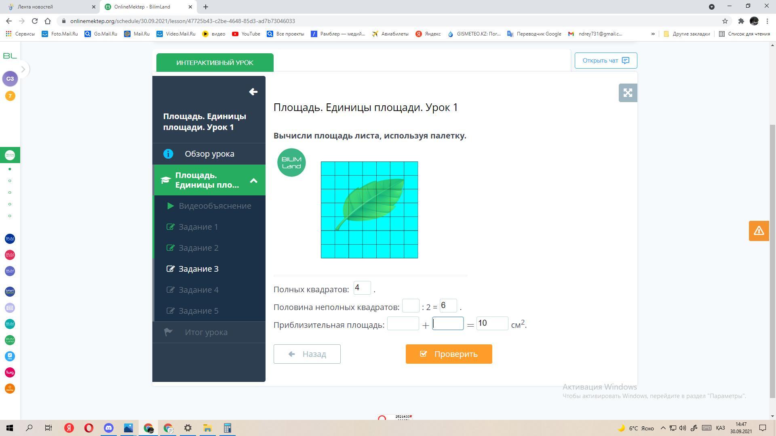Click the back arrow in lesson sidebar
The image size is (776, 436).
pos(253,92)
